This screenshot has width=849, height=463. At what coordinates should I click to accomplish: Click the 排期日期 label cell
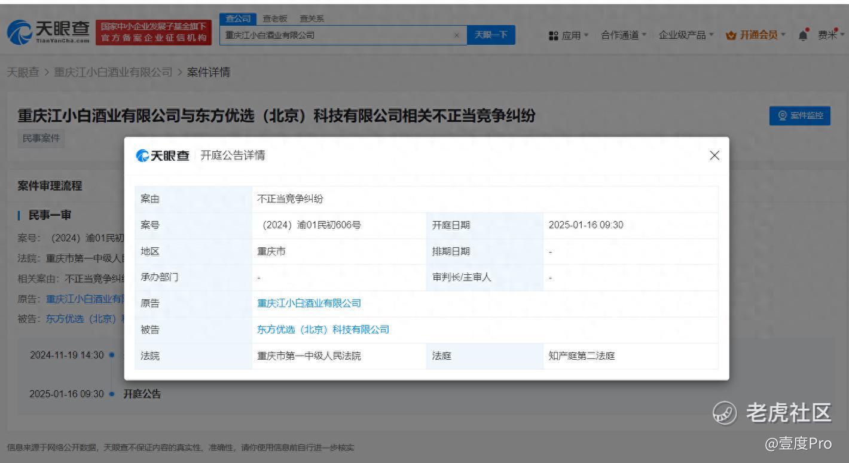pos(485,252)
